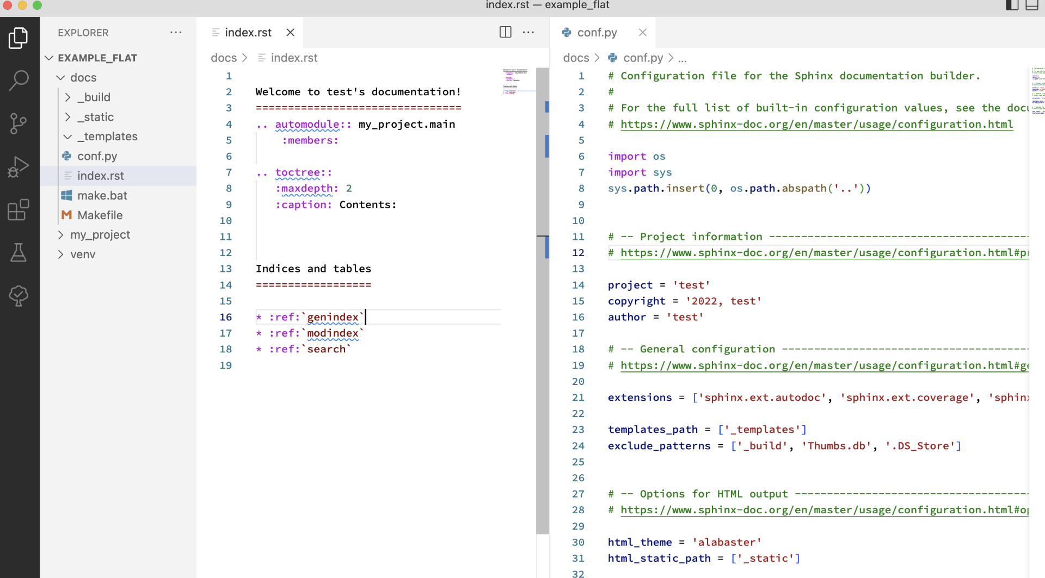Image resolution: width=1045 pixels, height=578 pixels.
Task: Click the Windows icon on make.bat
Action: coord(67,195)
